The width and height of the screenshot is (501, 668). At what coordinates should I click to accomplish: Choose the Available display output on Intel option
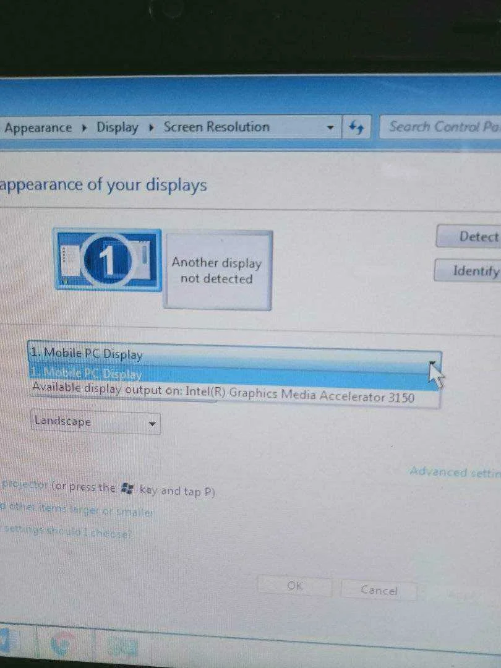tap(234, 393)
